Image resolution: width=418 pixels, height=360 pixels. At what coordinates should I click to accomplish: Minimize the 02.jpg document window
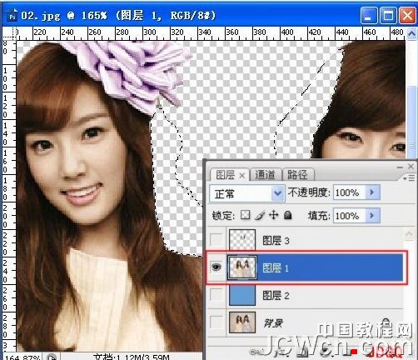coord(369,16)
